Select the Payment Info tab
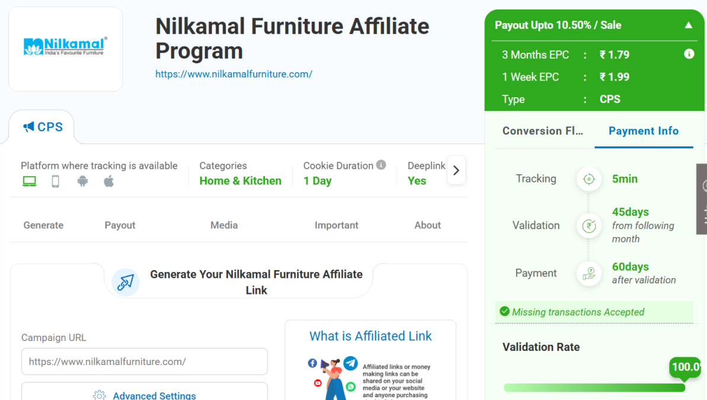Screen dimensions: 707x400 pyautogui.click(x=644, y=131)
